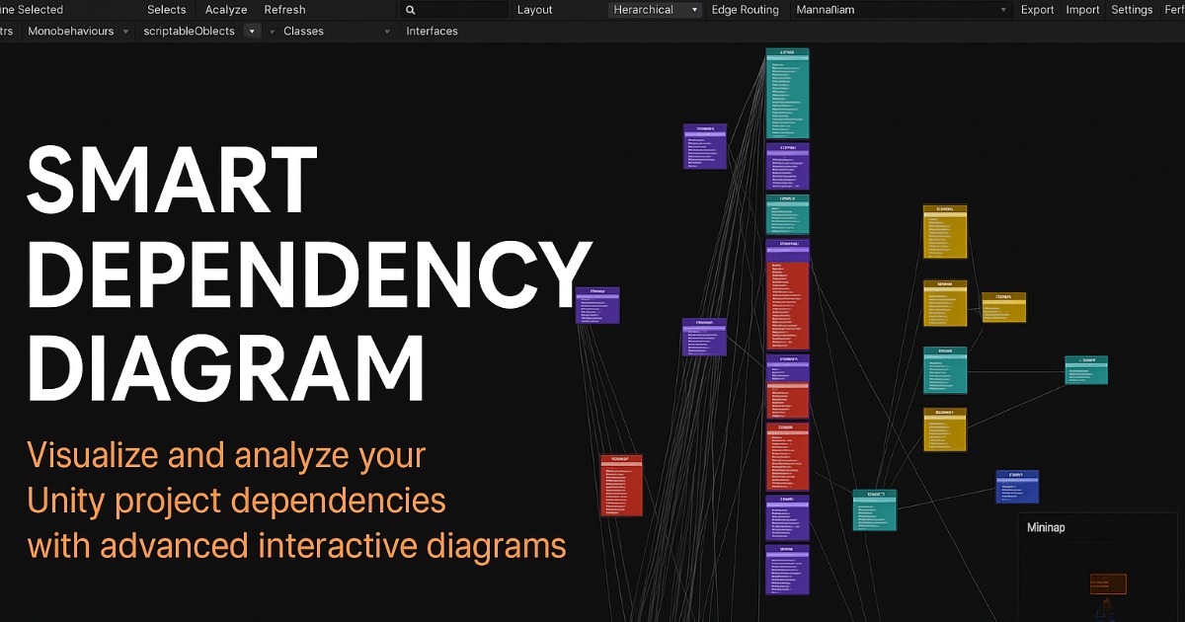Run Analyze on the project
This screenshot has height=622, width=1185.
[x=225, y=10]
